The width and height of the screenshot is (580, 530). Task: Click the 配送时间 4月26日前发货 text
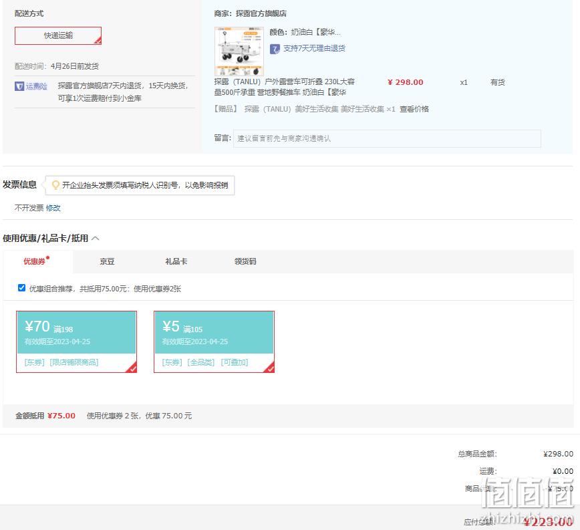(x=57, y=67)
